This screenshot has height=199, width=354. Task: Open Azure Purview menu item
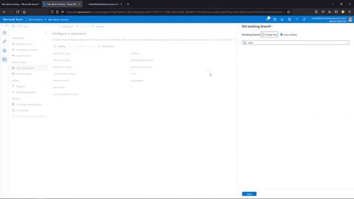point(23,56)
